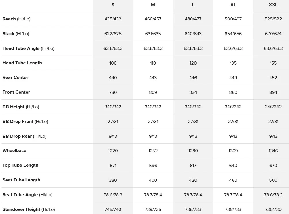Click the BB Height row label
The image size is (289, 214).
click(x=21, y=107)
